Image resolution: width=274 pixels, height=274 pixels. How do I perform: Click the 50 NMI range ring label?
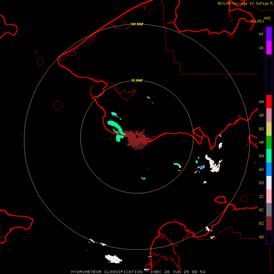tap(137, 80)
